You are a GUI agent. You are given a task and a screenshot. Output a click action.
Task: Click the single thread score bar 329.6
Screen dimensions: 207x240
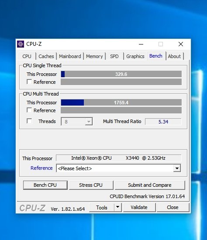[x=121, y=74]
